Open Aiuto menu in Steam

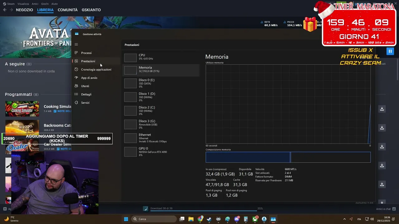[x=55, y=4]
